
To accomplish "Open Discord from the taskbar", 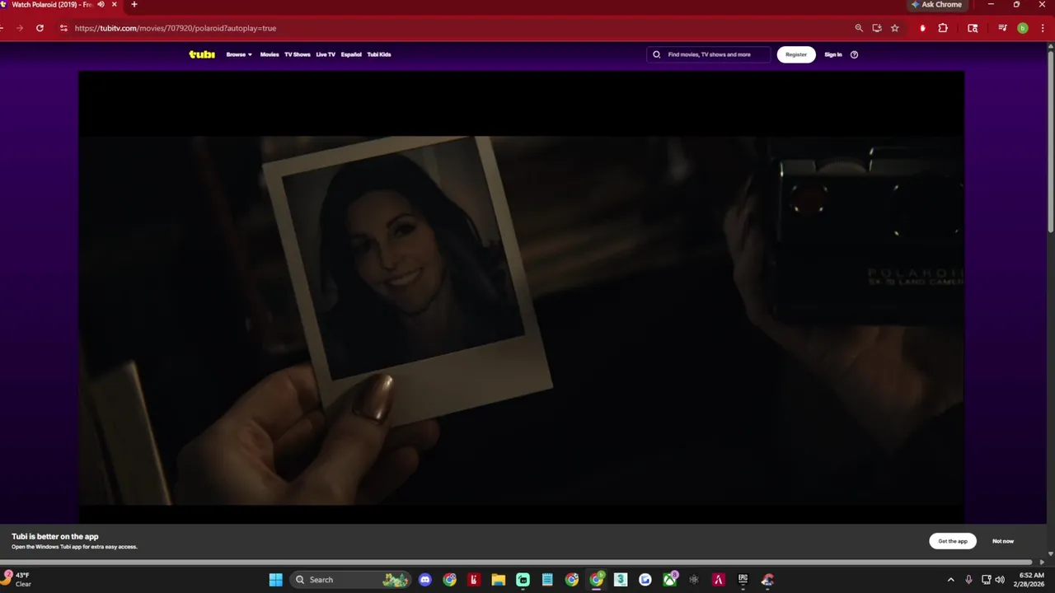I will coord(424,580).
